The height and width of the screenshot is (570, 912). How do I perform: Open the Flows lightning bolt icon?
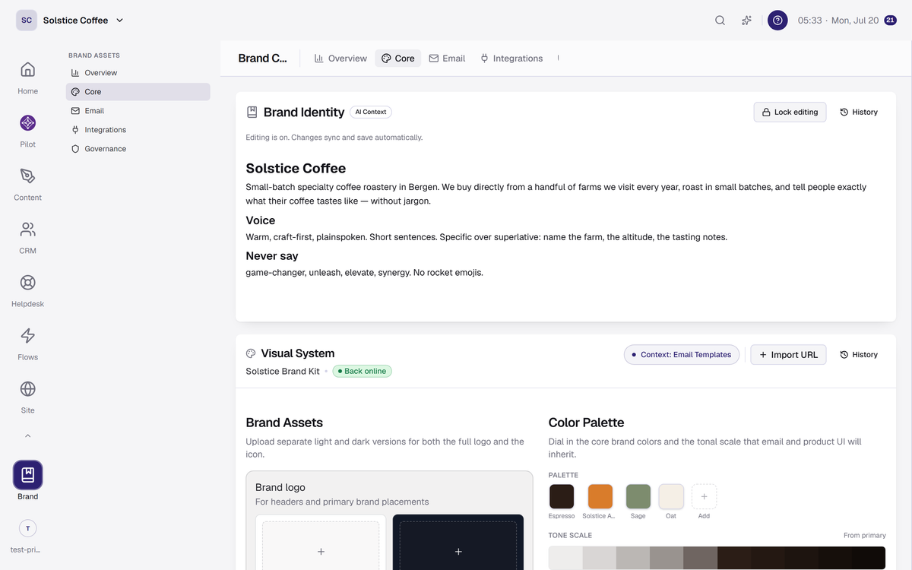point(27,335)
